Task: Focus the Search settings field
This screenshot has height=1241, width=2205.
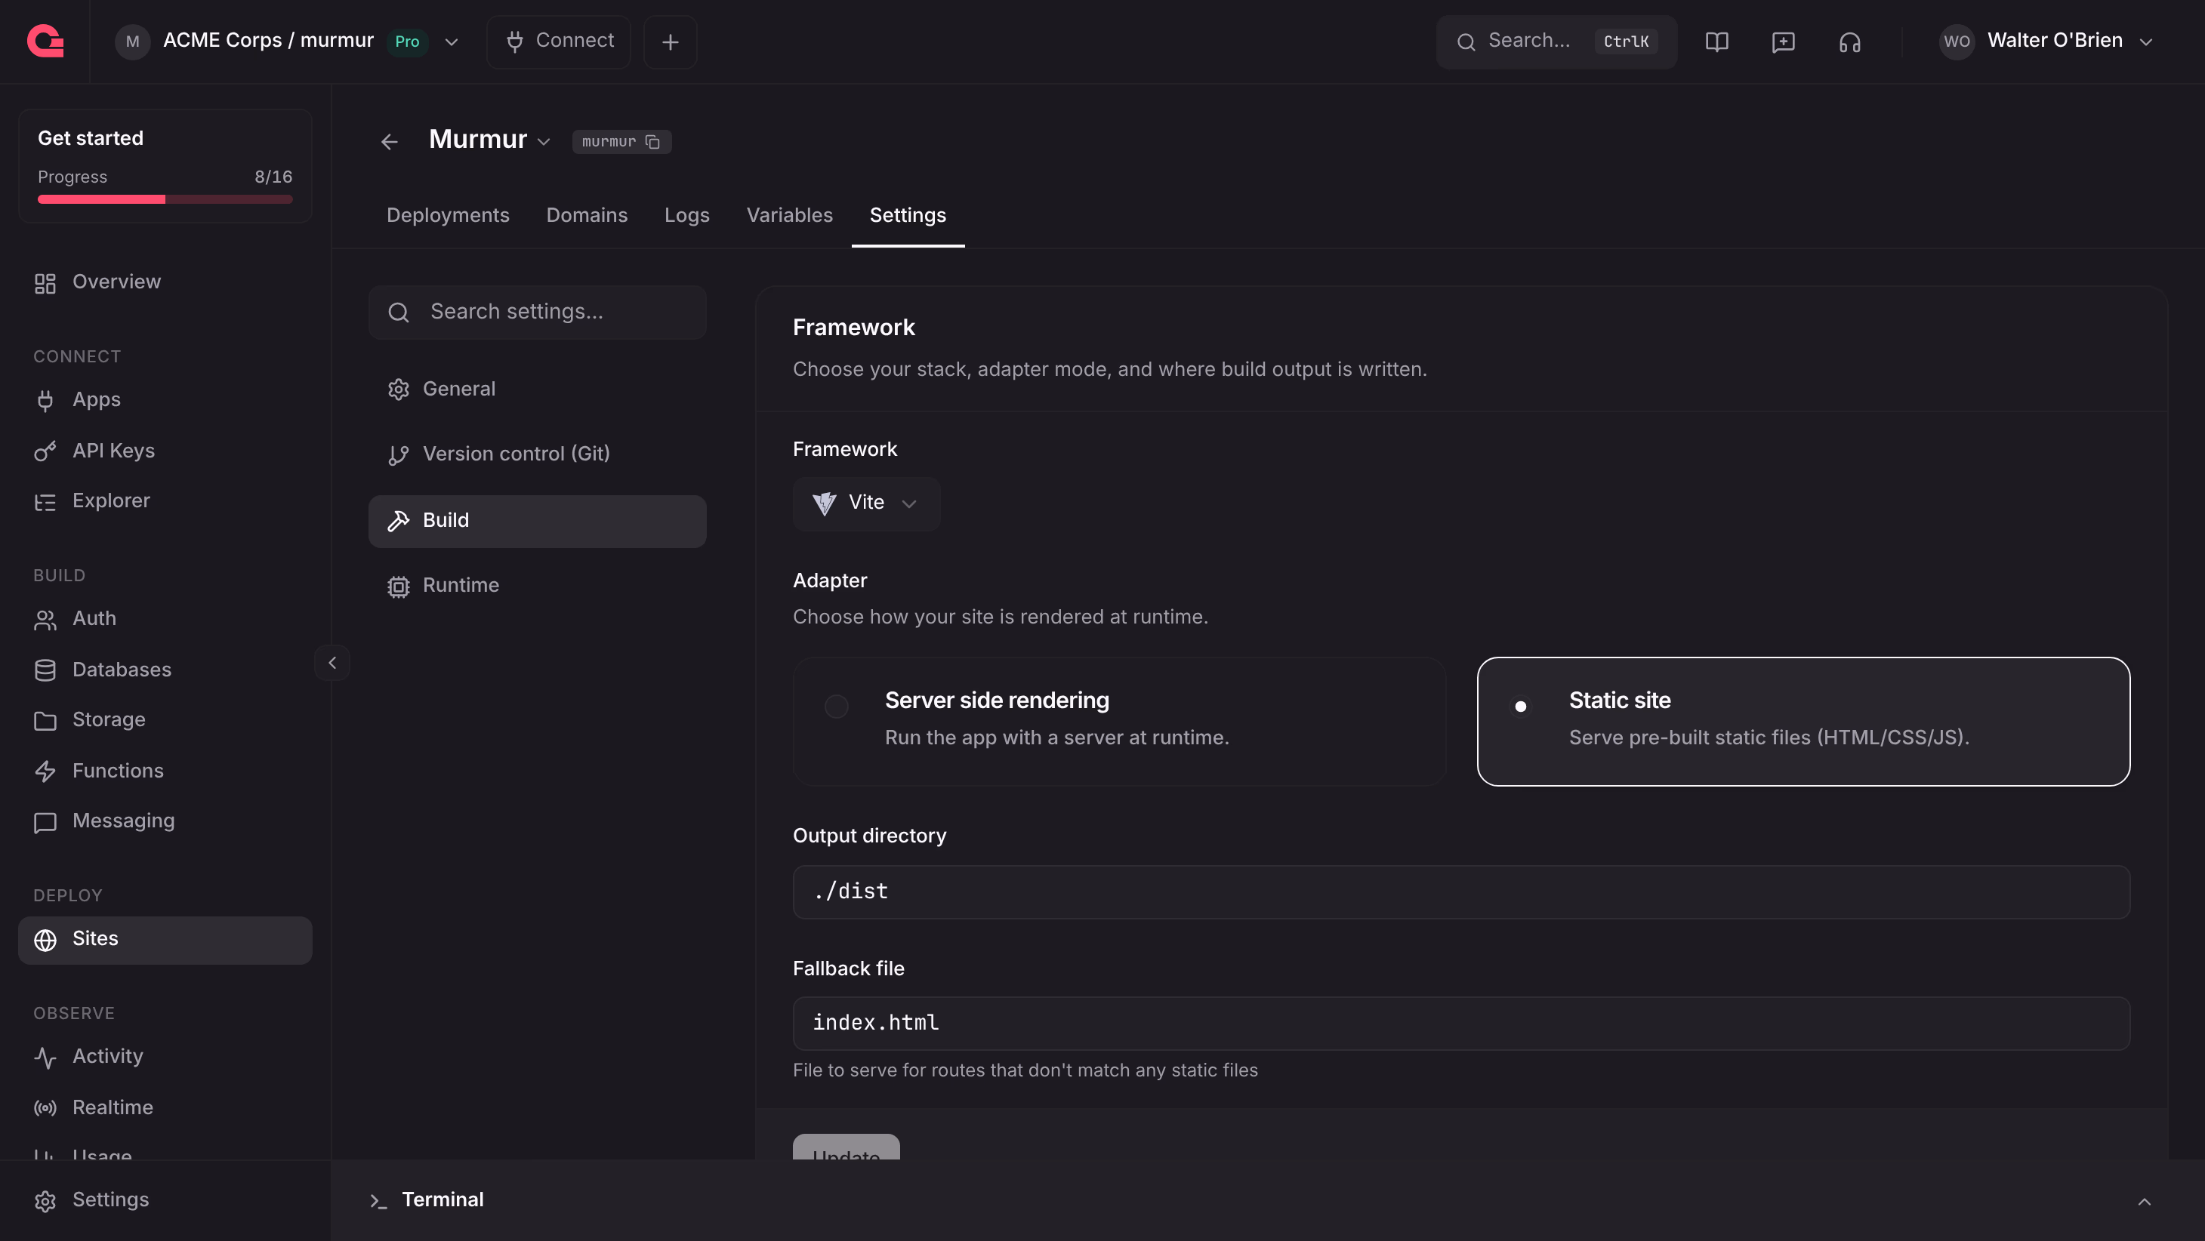Action: 537,313
